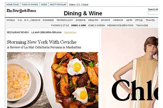Open Weddings/Celebrations subsection
Image resolution: width=163 pixels, height=108 pixels.
[120, 25]
